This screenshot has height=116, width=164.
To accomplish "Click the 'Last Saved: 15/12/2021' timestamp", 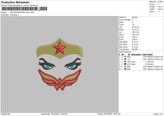I will tap(54, 114).
